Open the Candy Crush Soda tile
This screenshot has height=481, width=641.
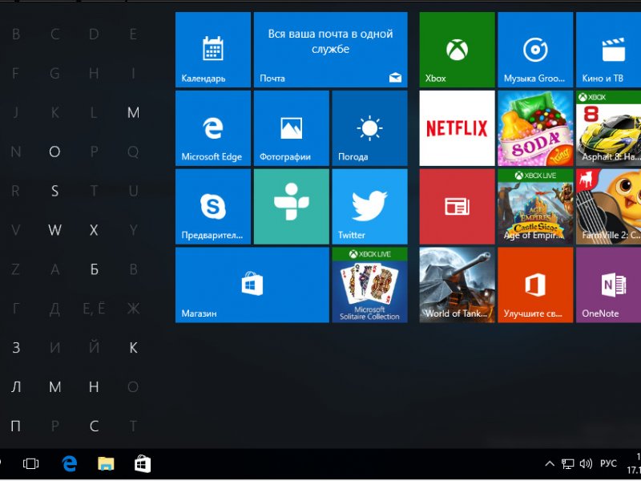[535, 128]
